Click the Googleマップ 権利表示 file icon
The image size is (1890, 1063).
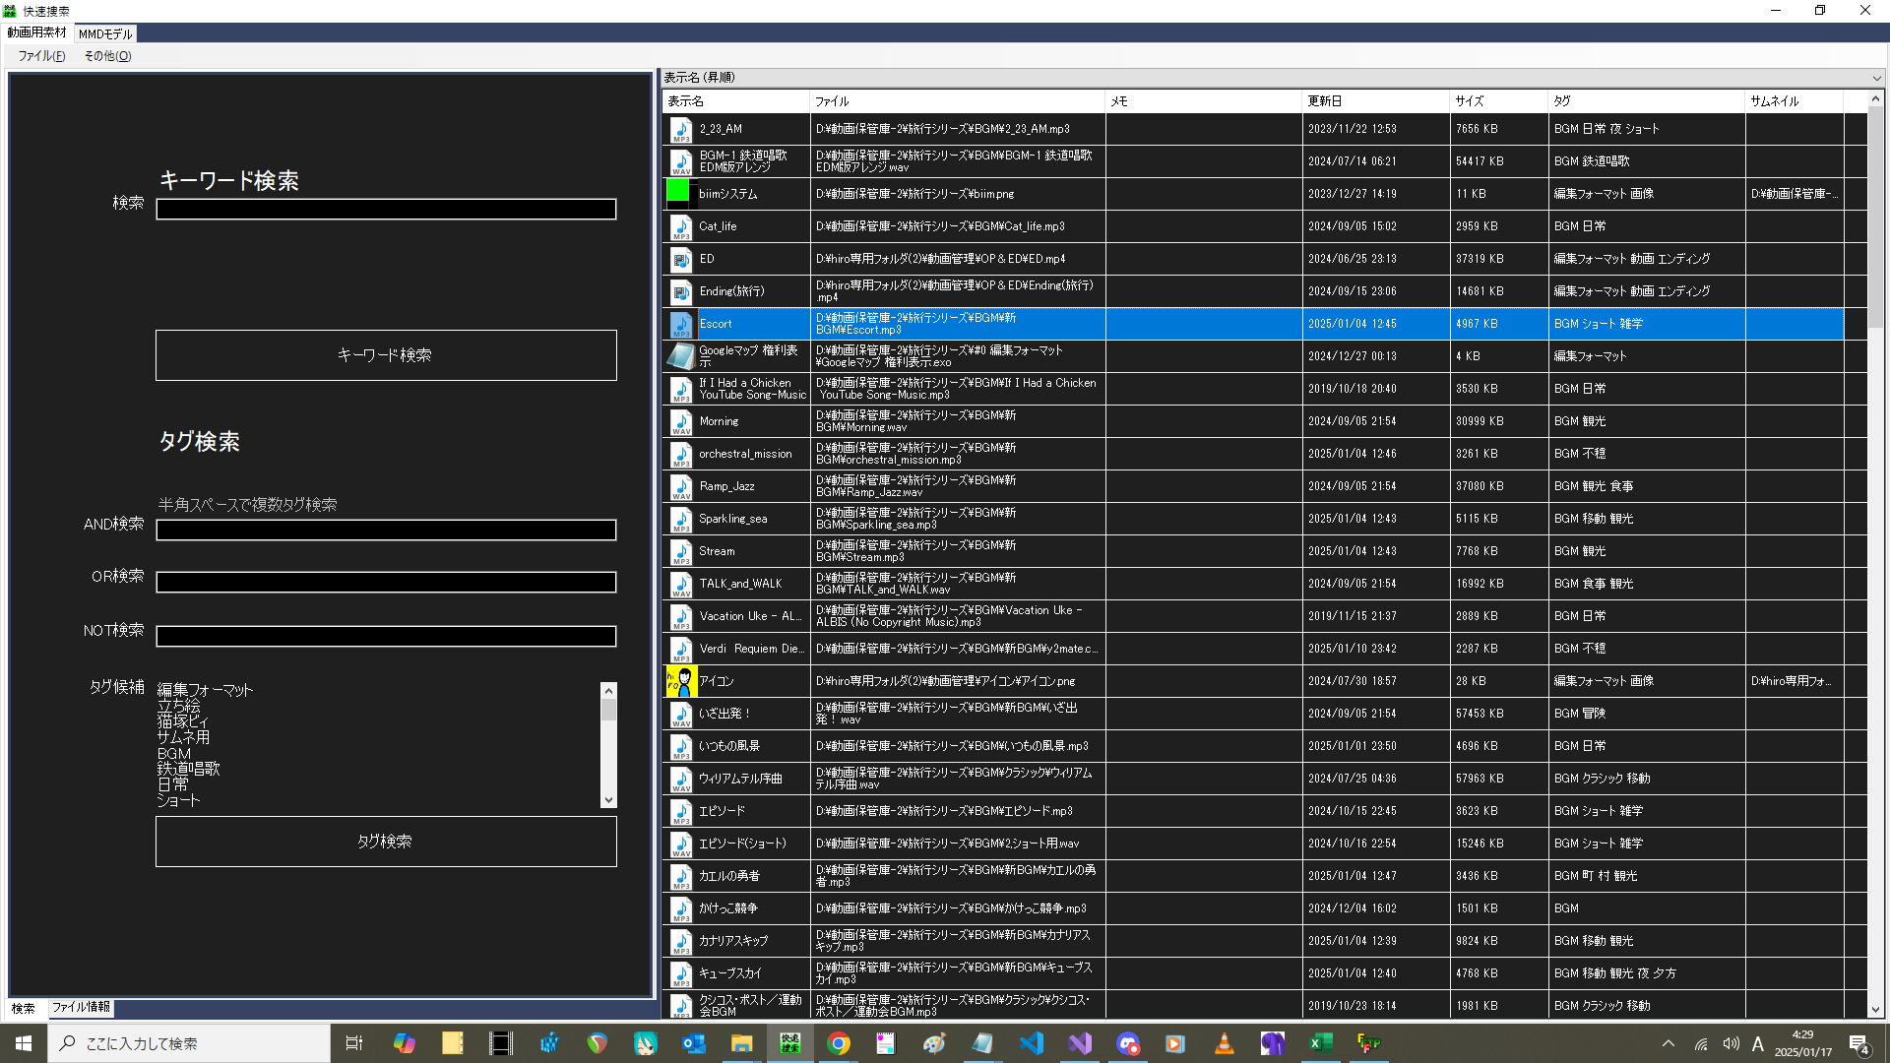tap(680, 356)
